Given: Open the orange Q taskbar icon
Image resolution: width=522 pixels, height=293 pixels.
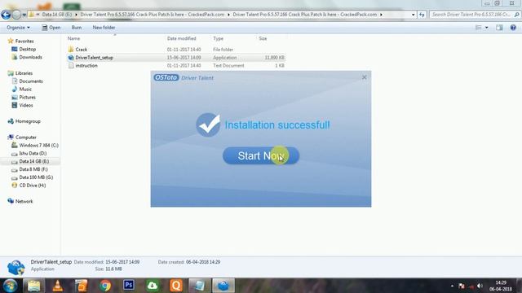Looking at the screenshot, I should pyautogui.click(x=176, y=286).
